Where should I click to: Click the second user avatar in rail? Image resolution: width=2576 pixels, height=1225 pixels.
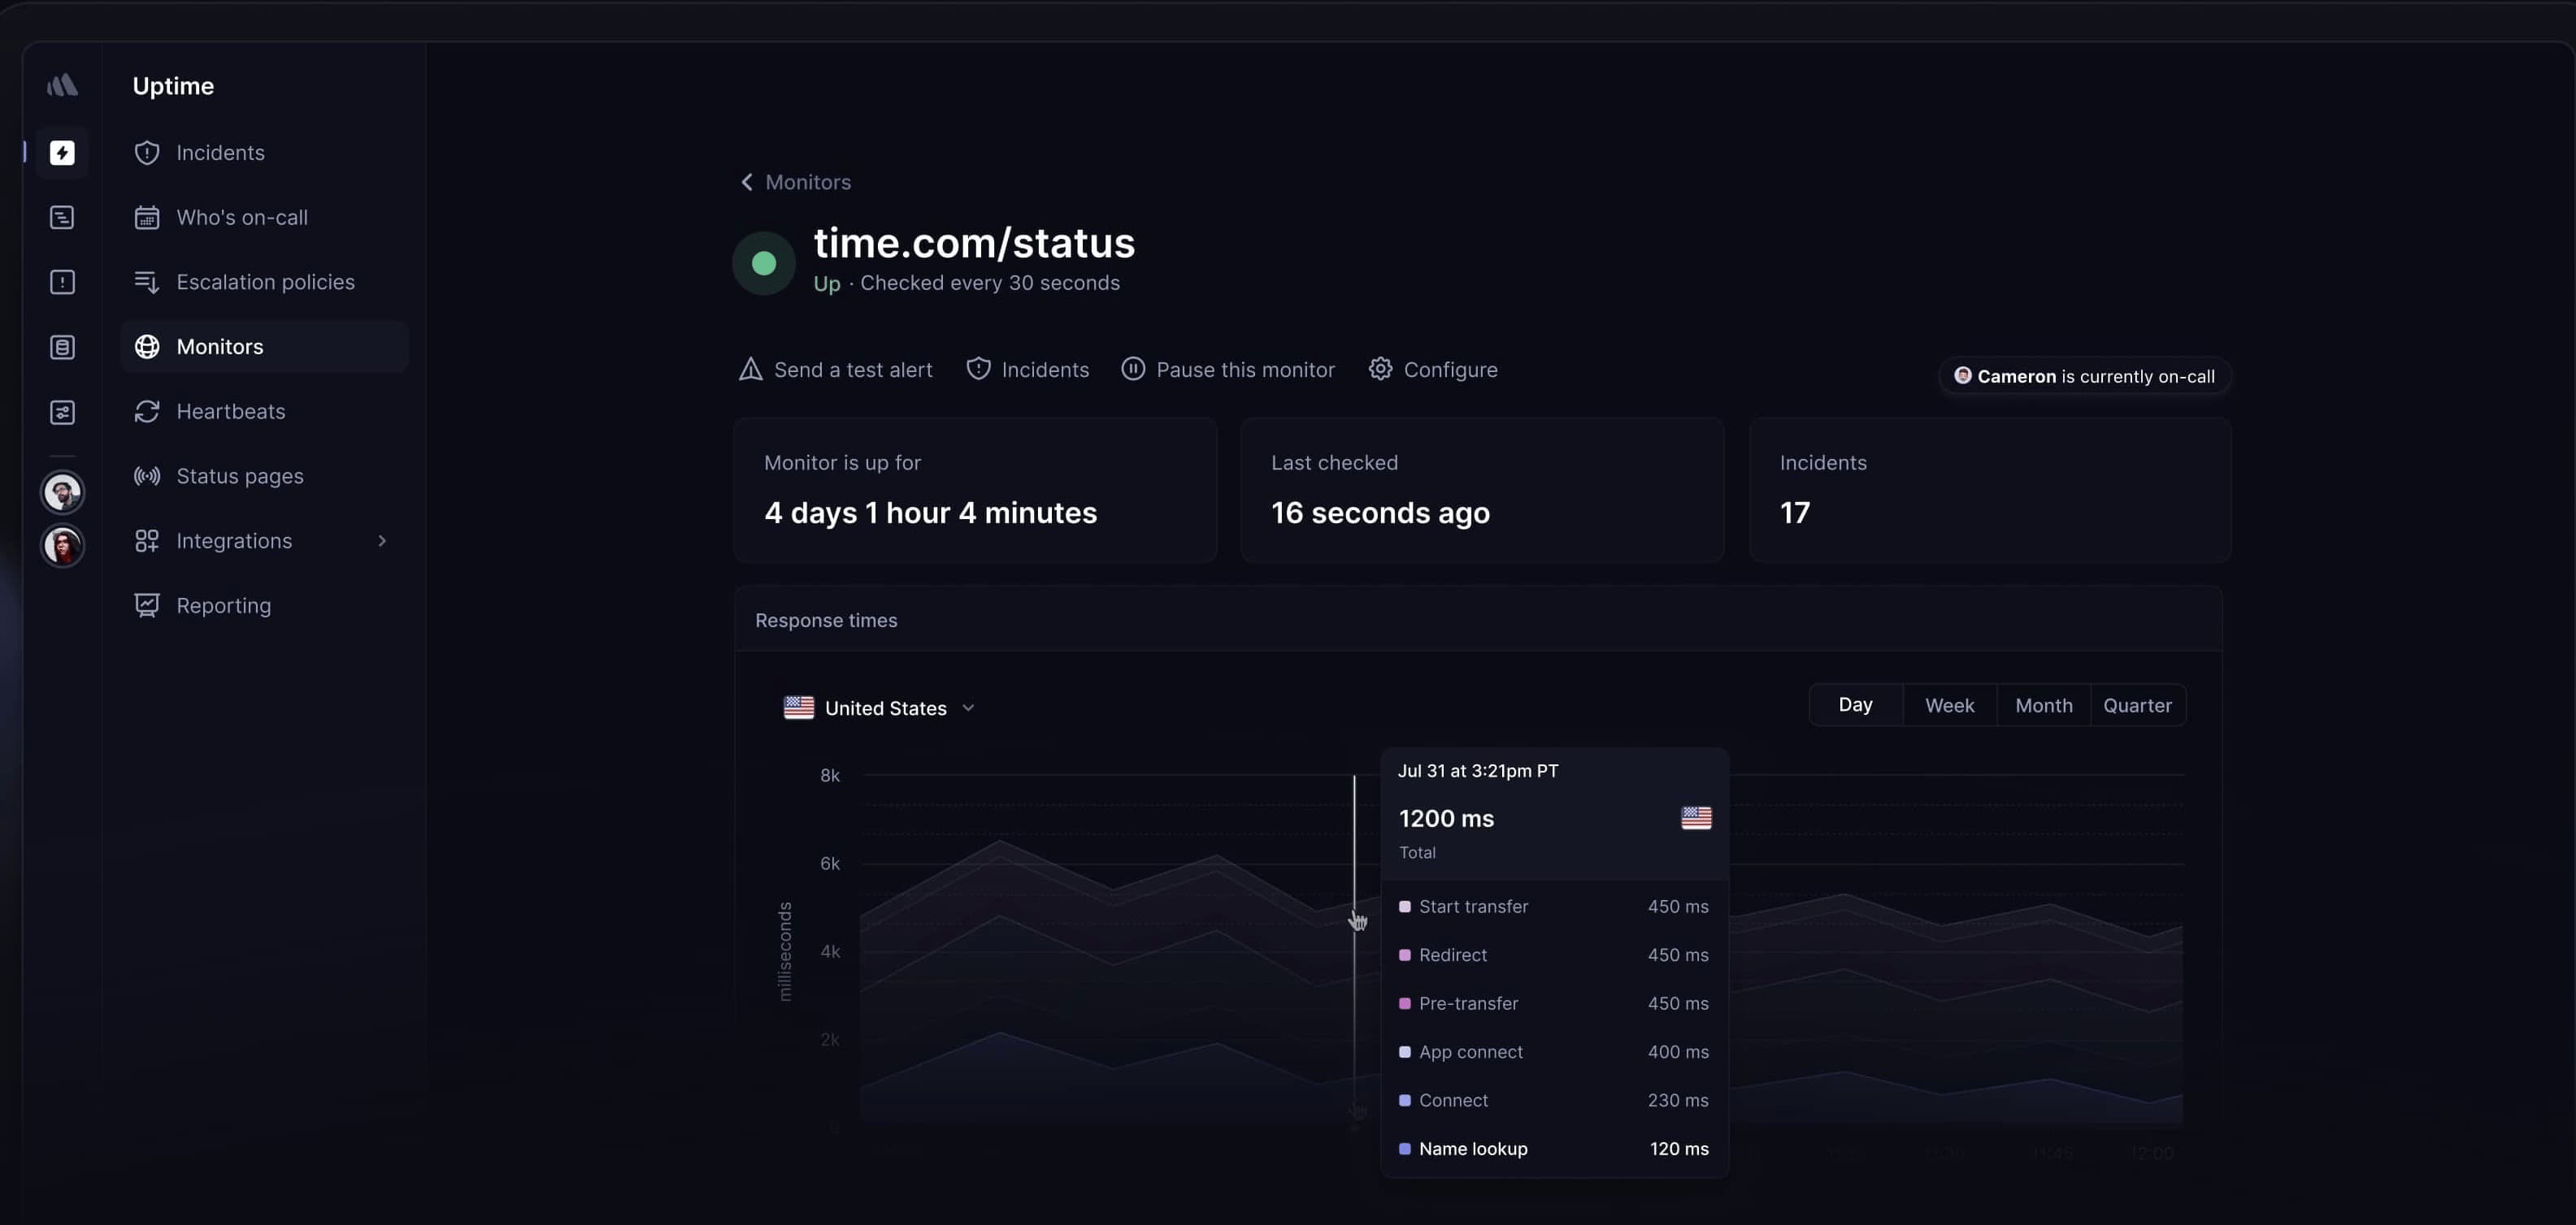click(62, 546)
